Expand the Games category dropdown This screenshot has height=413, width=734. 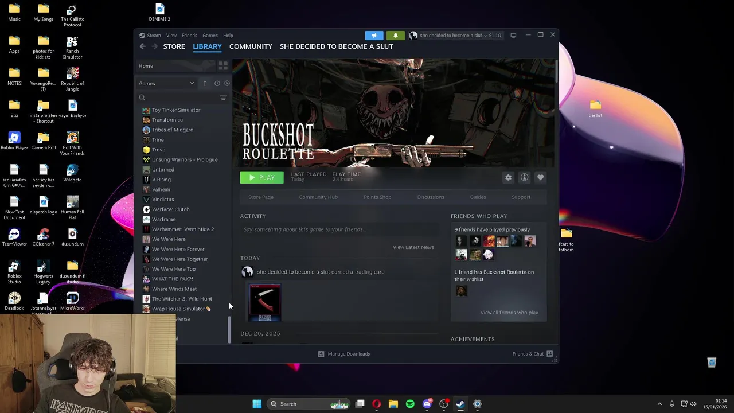pyautogui.click(x=166, y=83)
